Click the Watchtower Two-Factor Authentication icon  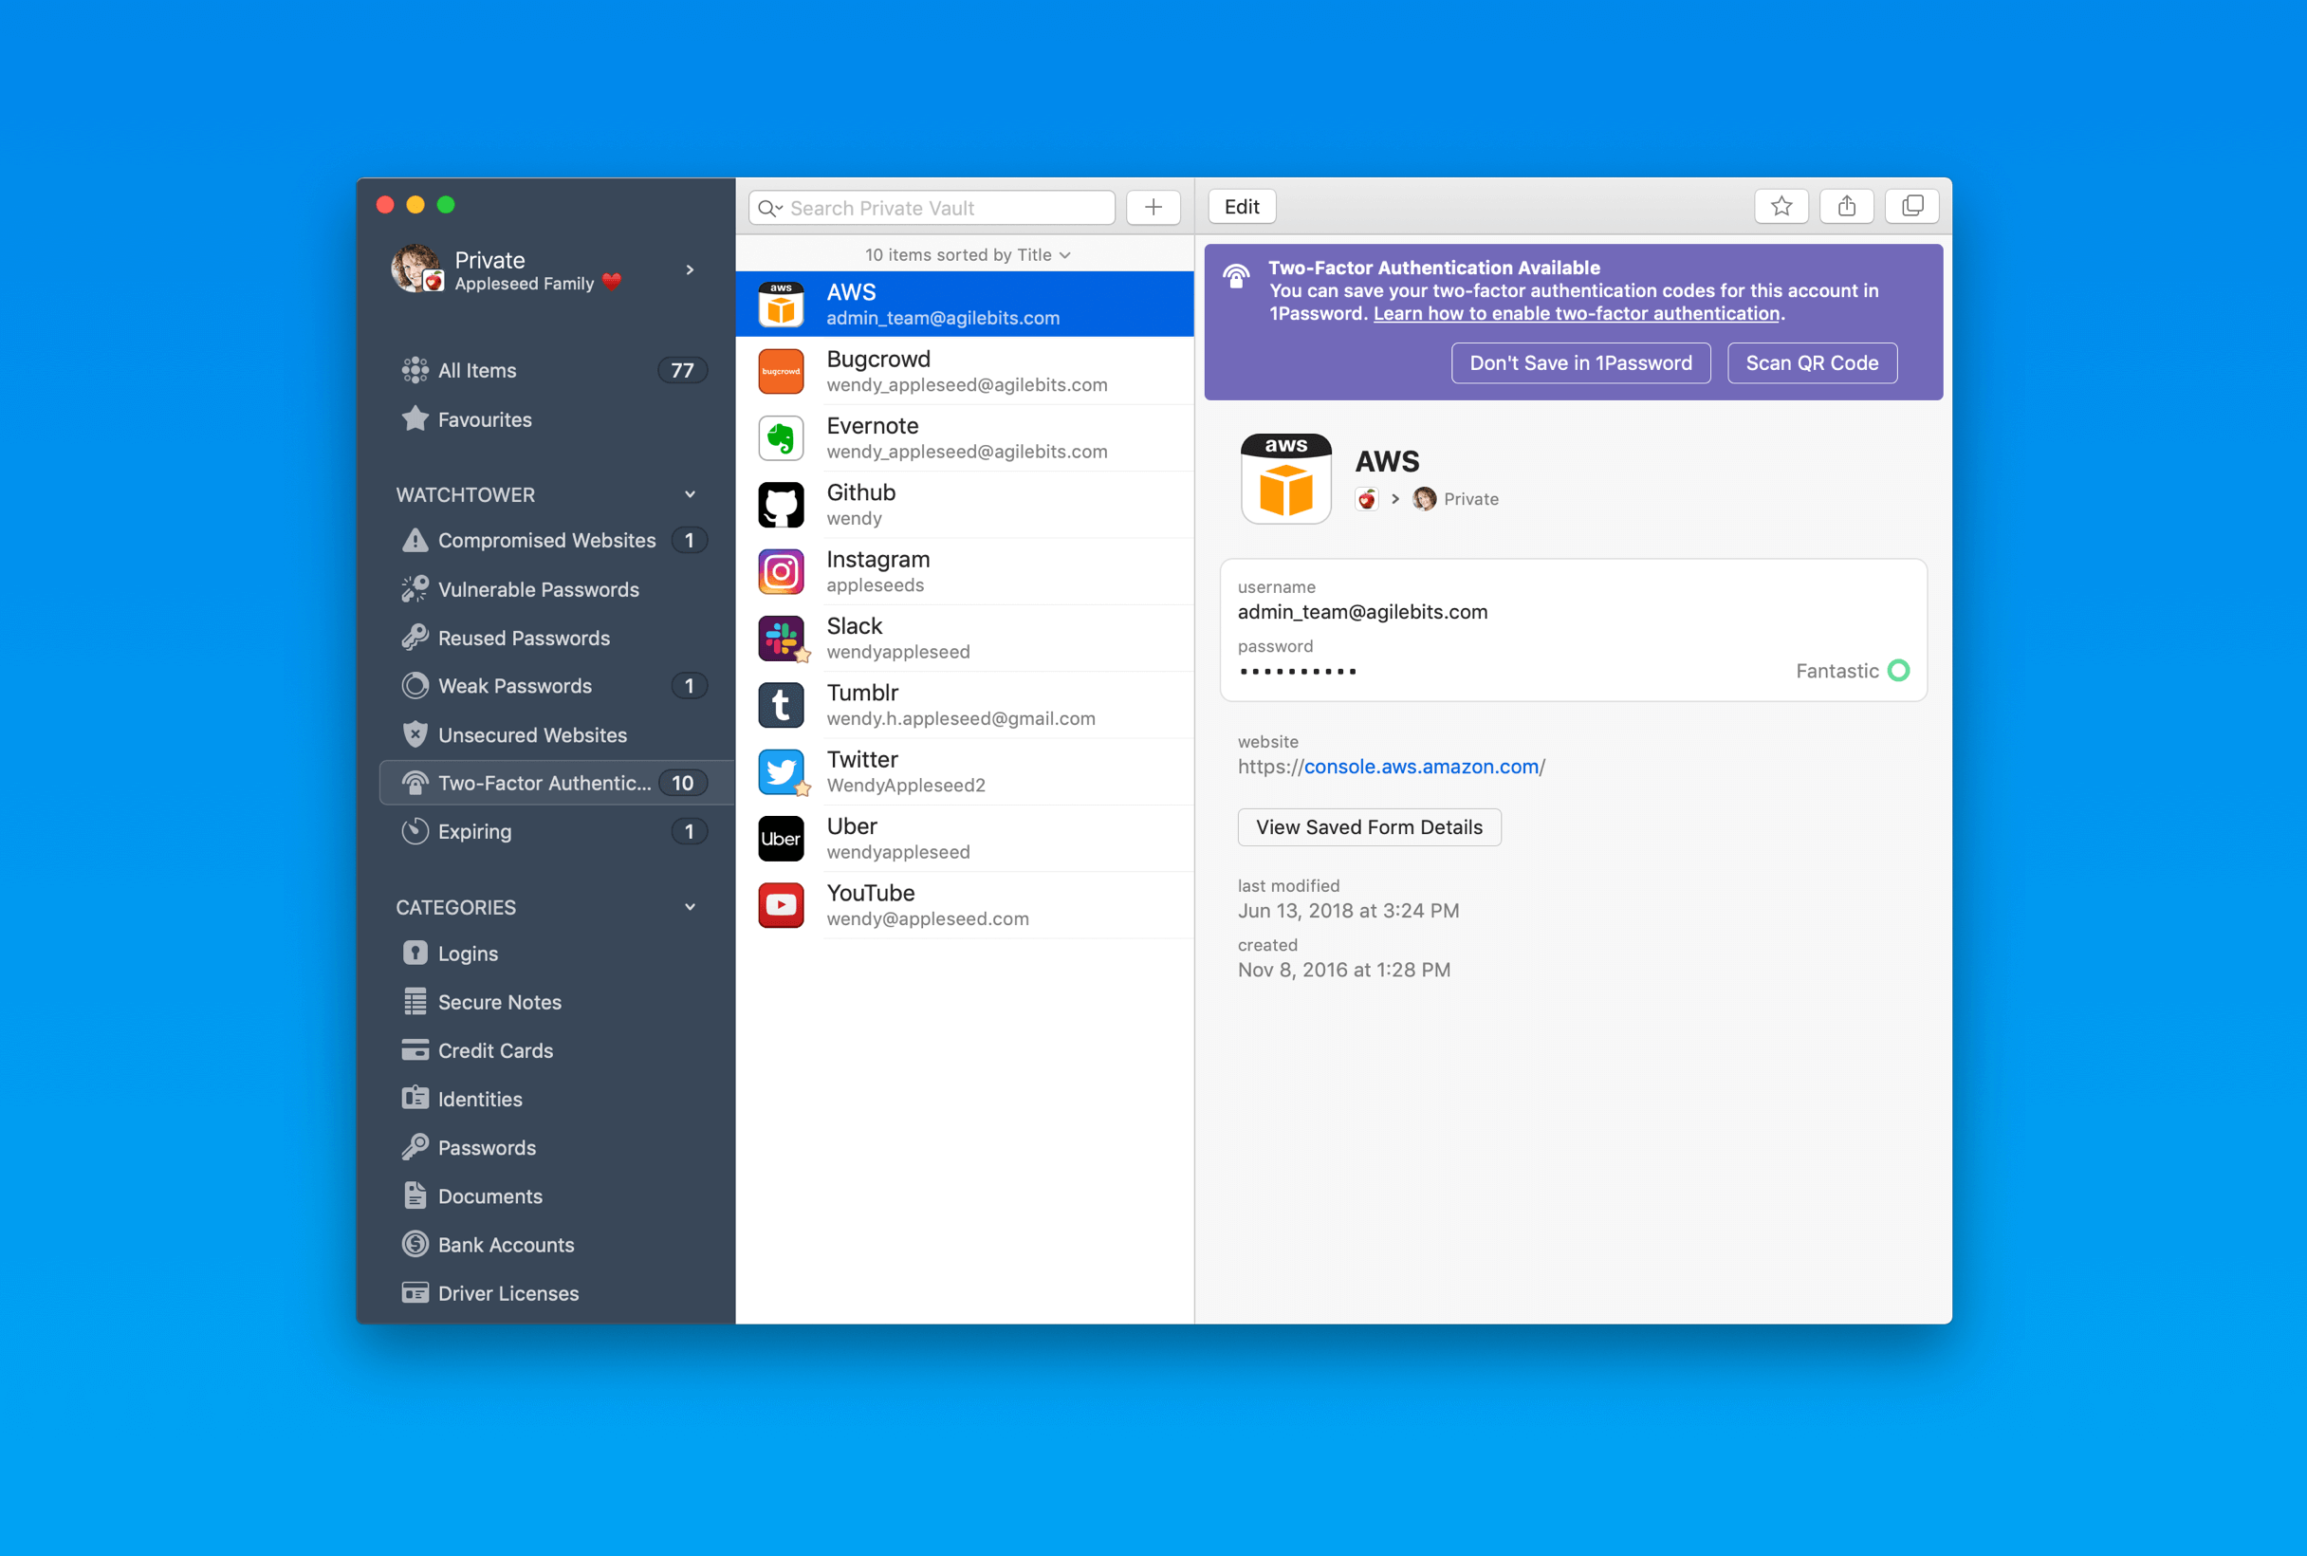(x=414, y=783)
